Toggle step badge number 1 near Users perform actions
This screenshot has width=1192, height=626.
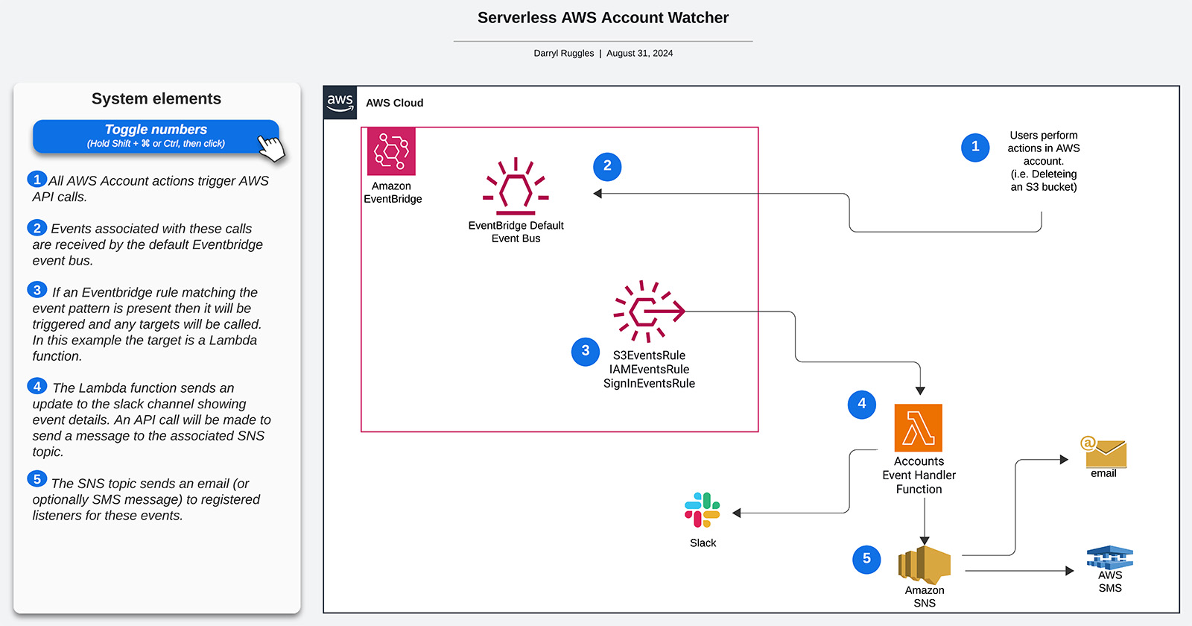point(976,148)
